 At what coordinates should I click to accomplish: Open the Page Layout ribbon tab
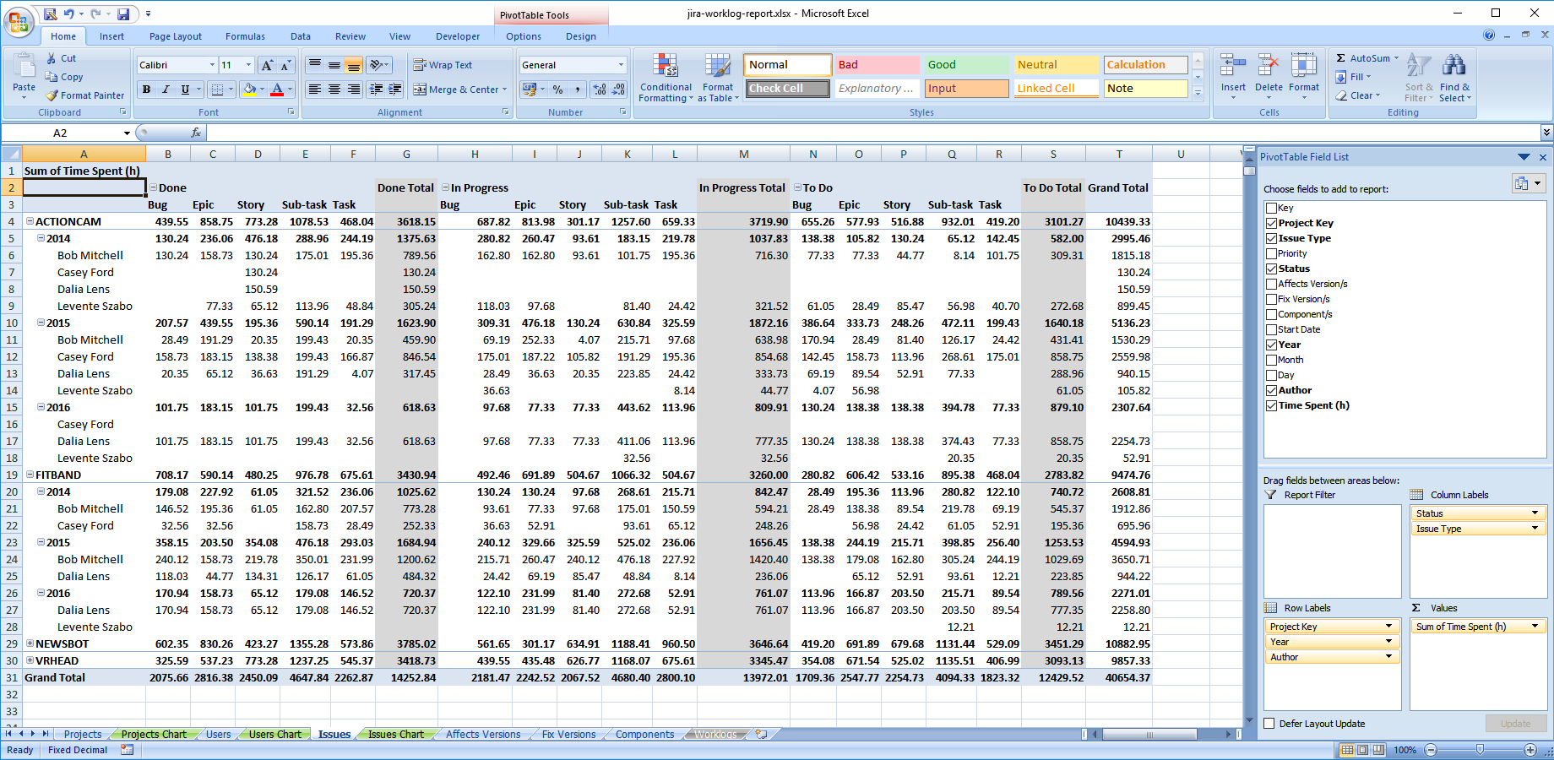click(x=175, y=36)
